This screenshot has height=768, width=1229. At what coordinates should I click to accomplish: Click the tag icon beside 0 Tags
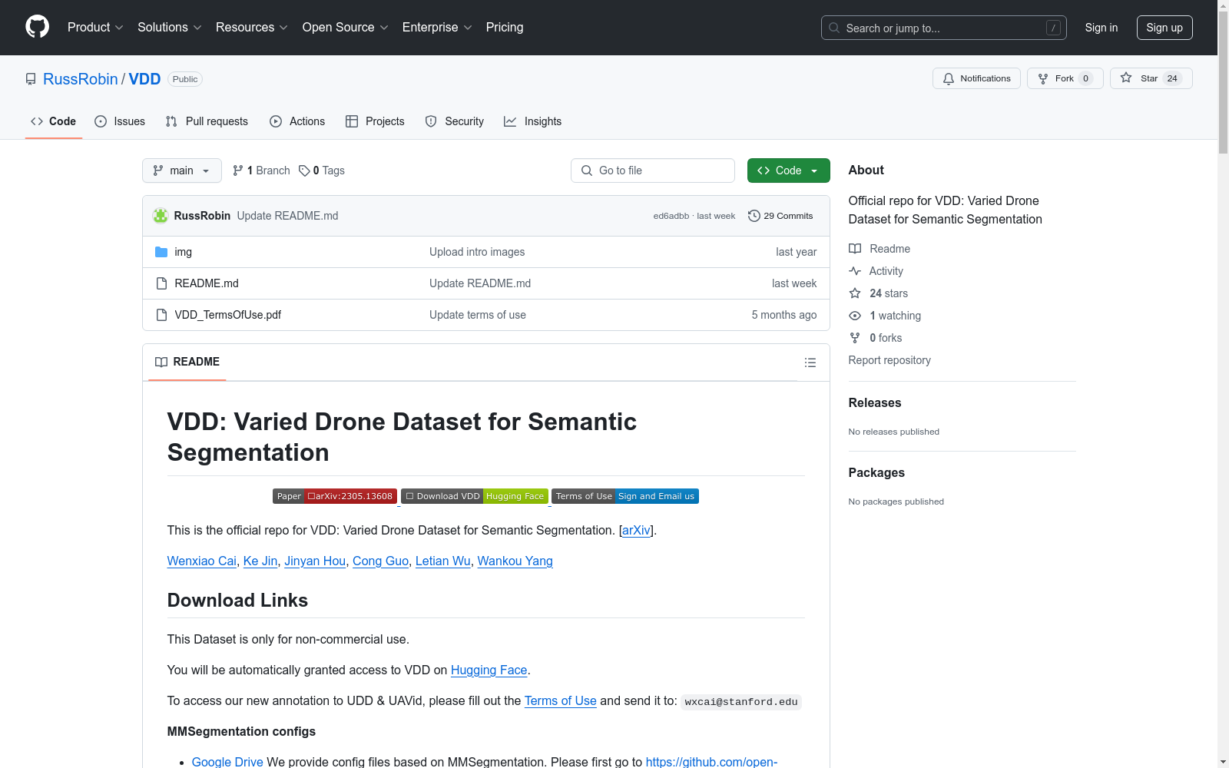(x=304, y=170)
